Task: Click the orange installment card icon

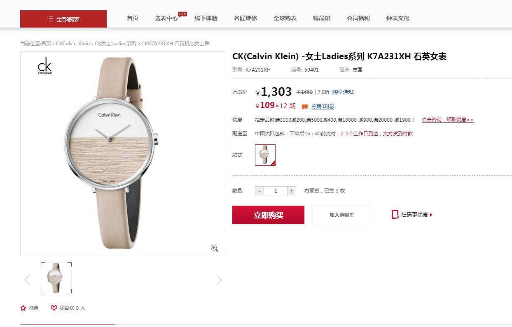Action: (x=305, y=107)
